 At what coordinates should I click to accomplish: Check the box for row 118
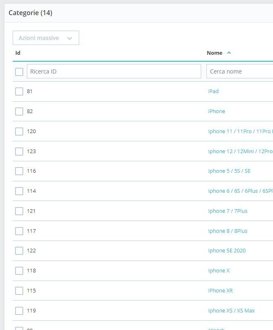[x=19, y=271]
